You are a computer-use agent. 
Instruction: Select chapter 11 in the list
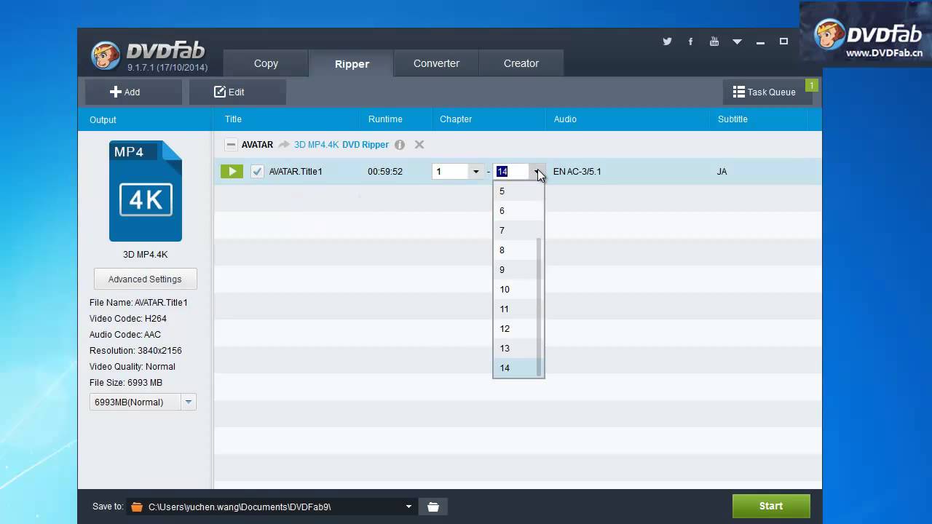[515, 309]
